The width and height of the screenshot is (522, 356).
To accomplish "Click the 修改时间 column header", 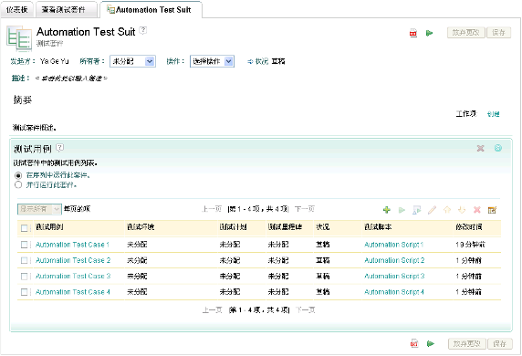I will pos(469,227).
